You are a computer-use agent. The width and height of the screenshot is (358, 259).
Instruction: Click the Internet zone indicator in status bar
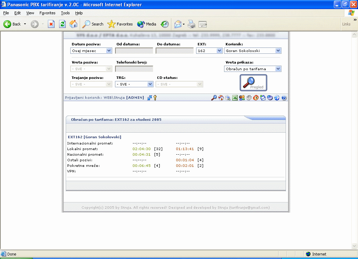316,254
